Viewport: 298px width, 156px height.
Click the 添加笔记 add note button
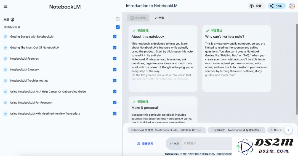138,18
